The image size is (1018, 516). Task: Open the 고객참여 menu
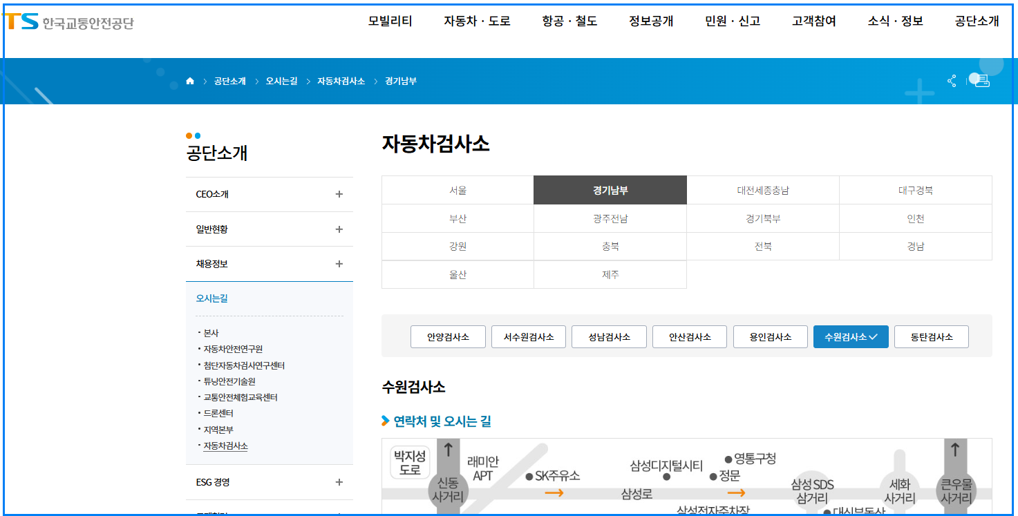pyautogui.click(x=813, y=21)
